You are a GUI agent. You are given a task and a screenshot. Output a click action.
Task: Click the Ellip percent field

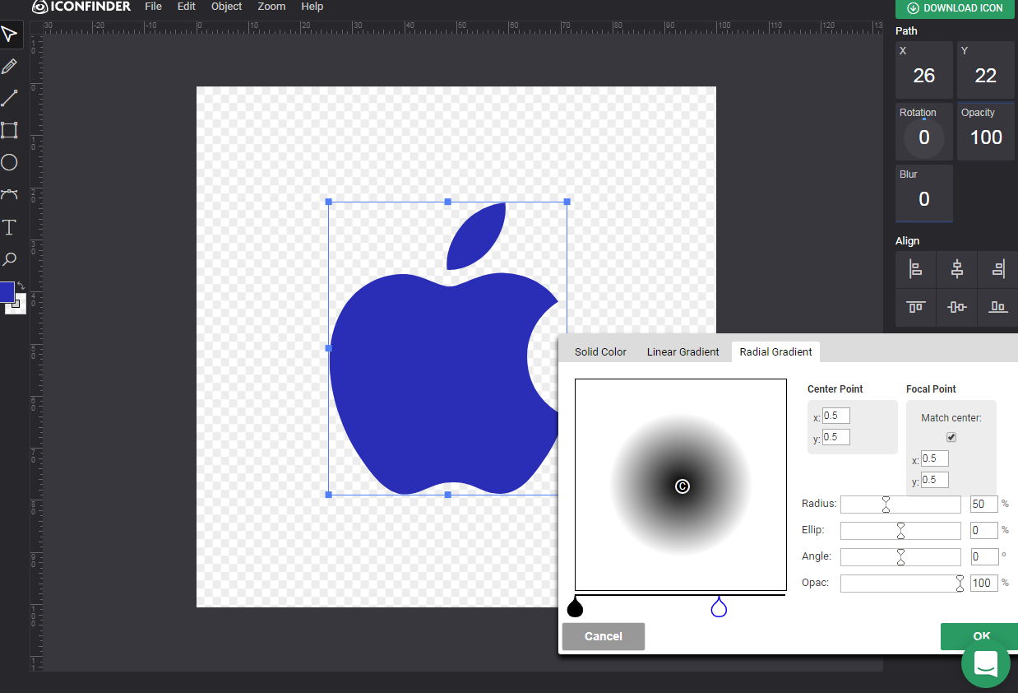(984, 530)
